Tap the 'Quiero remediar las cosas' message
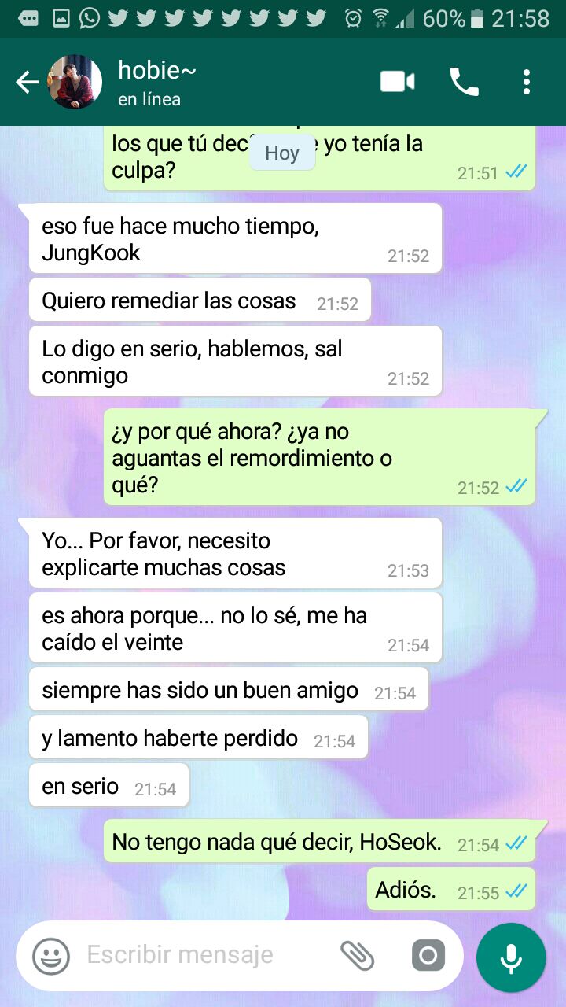 [200, 301]
